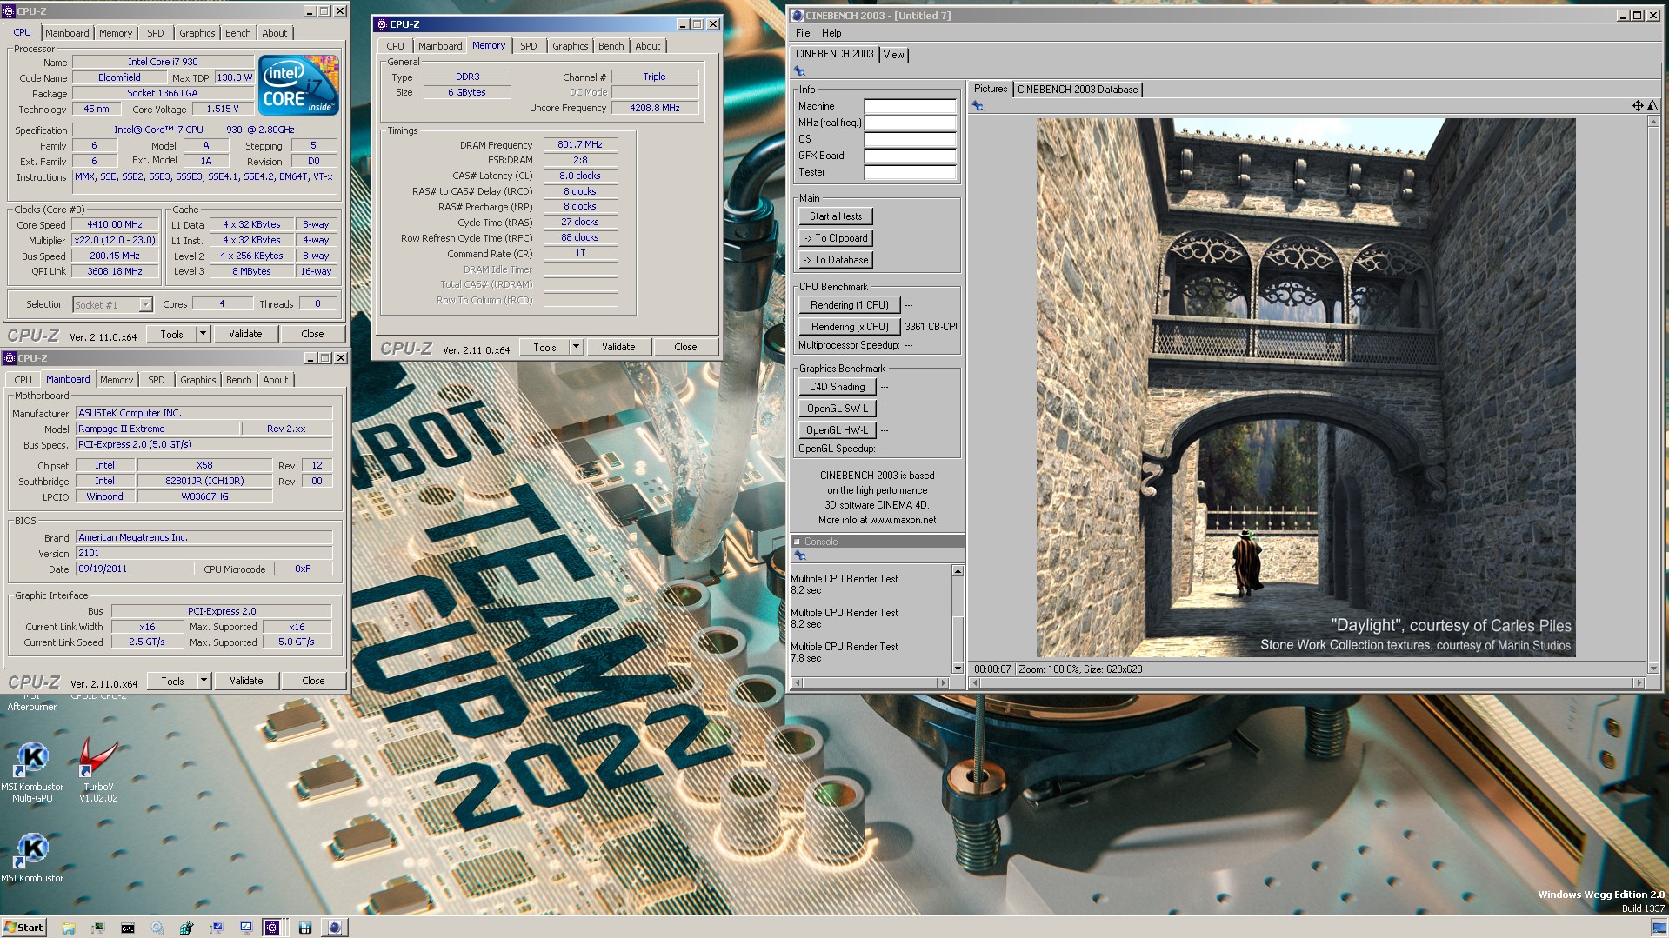Click the To Clipboard button
The width and height of the screenshot is (1669, 938).
click(836, 238)
